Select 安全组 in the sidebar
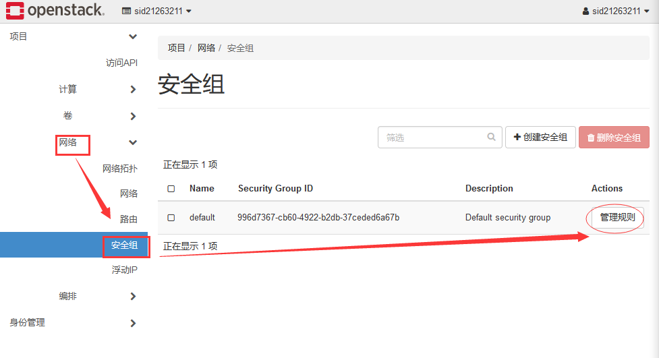 [x=124, y=245]
